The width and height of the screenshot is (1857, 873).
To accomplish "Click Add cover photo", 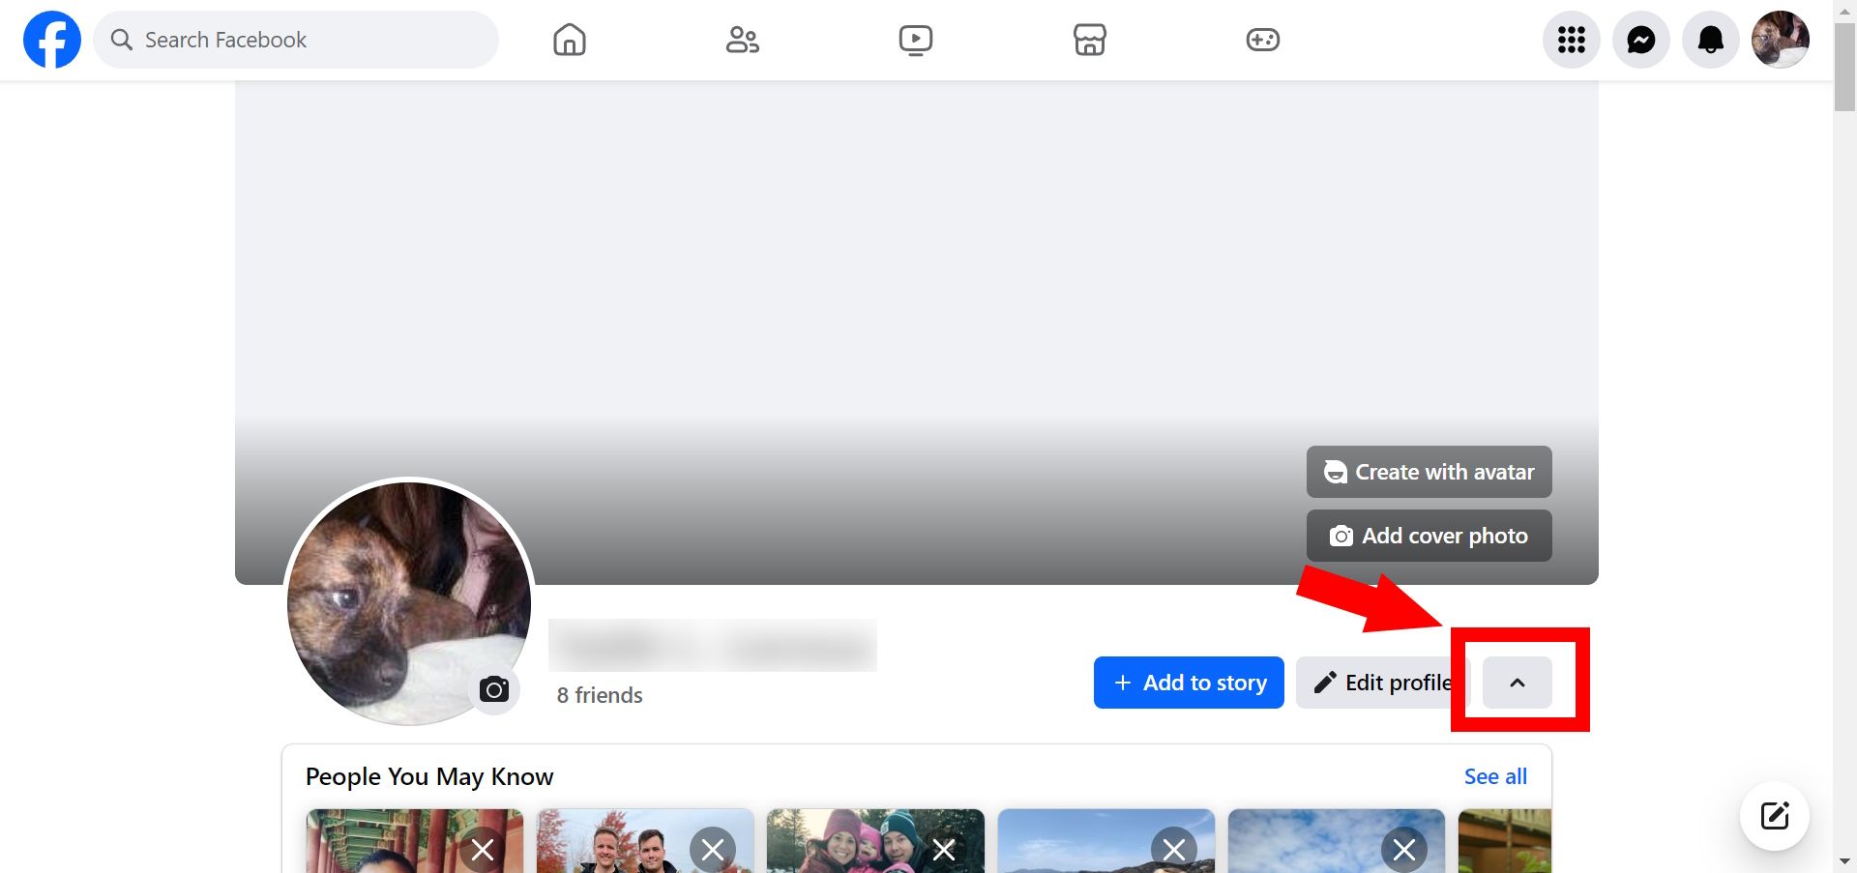I will pos(1429,535).
